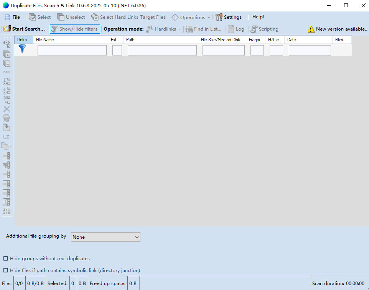The width and height of the screenshot is (369, 290).
Task: Open Additional file grouping by dropdown
Action: point(105,237)
